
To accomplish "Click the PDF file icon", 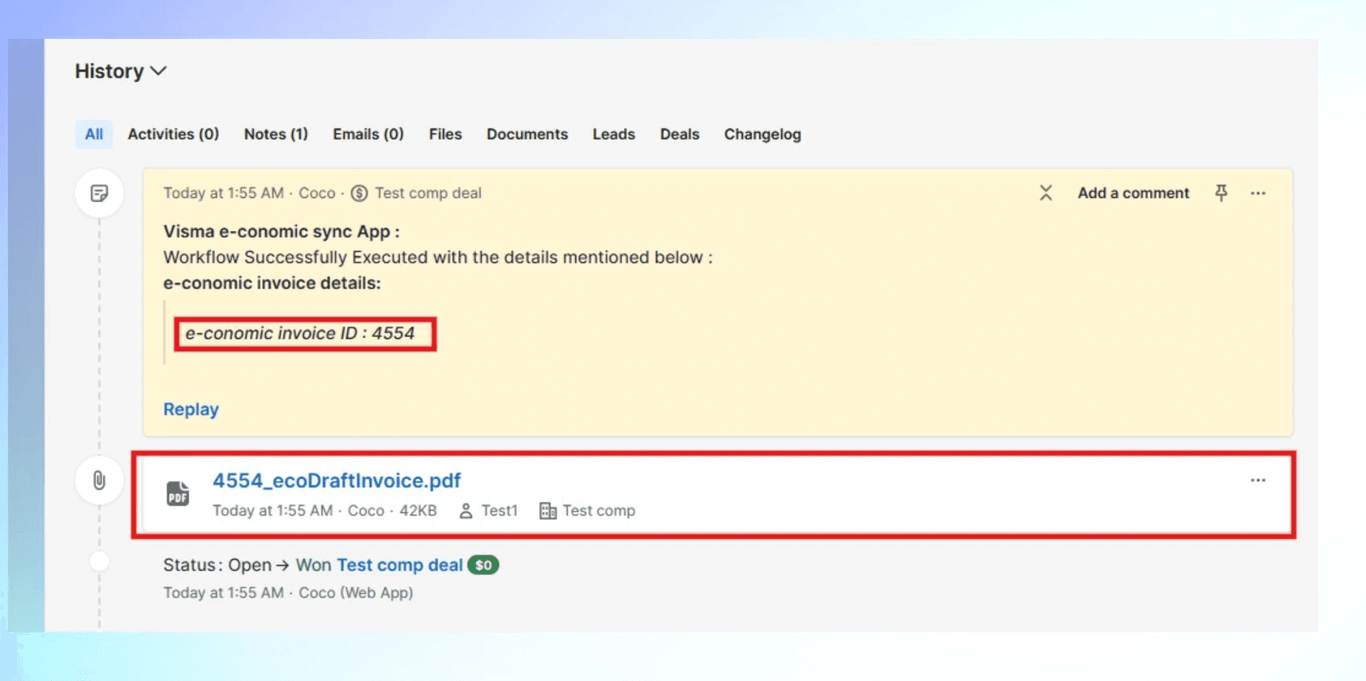I will [178, 493].
